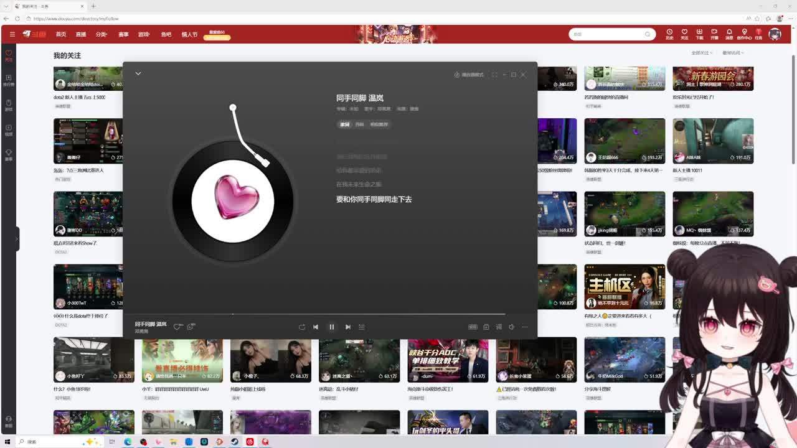Open the player's more options menu
The height and width of the screenshot is (448, 797).
point(525,327)
